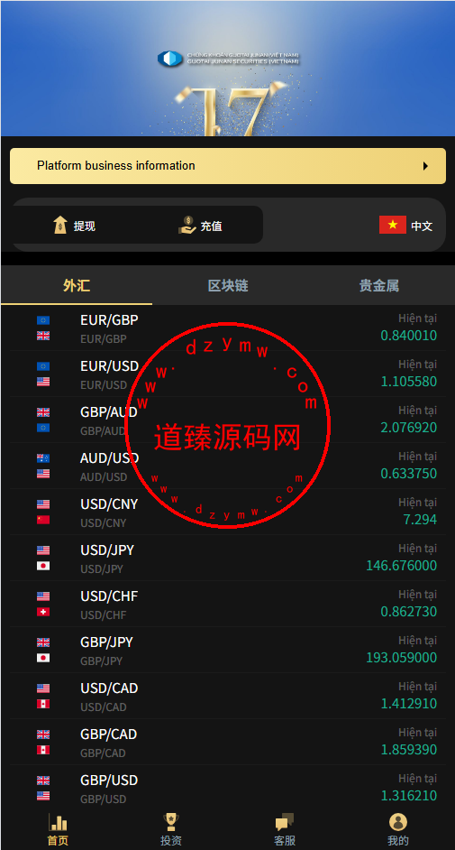Open the USD/CNY pair title

[109, 504]
